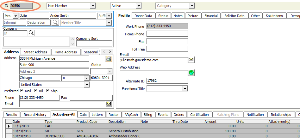Open the Web Address globe icon
300x138 pixels.
click(191, 73)
